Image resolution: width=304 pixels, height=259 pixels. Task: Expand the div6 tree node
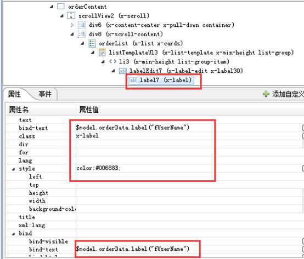pos(72,25)
